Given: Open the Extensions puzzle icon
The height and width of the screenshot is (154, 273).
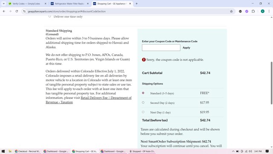Looking at the screenshot, I should (x=253, y=12).
